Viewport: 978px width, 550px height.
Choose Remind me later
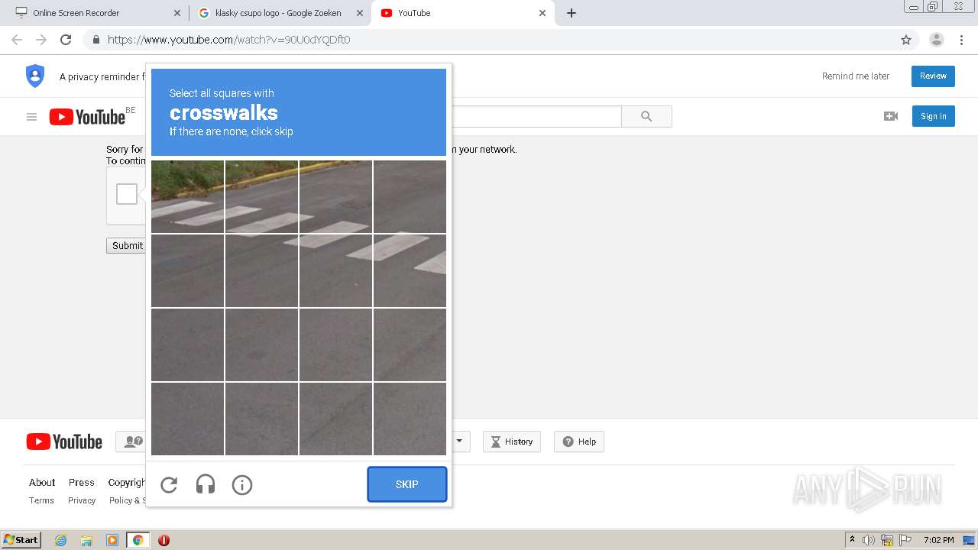[856, 76]
